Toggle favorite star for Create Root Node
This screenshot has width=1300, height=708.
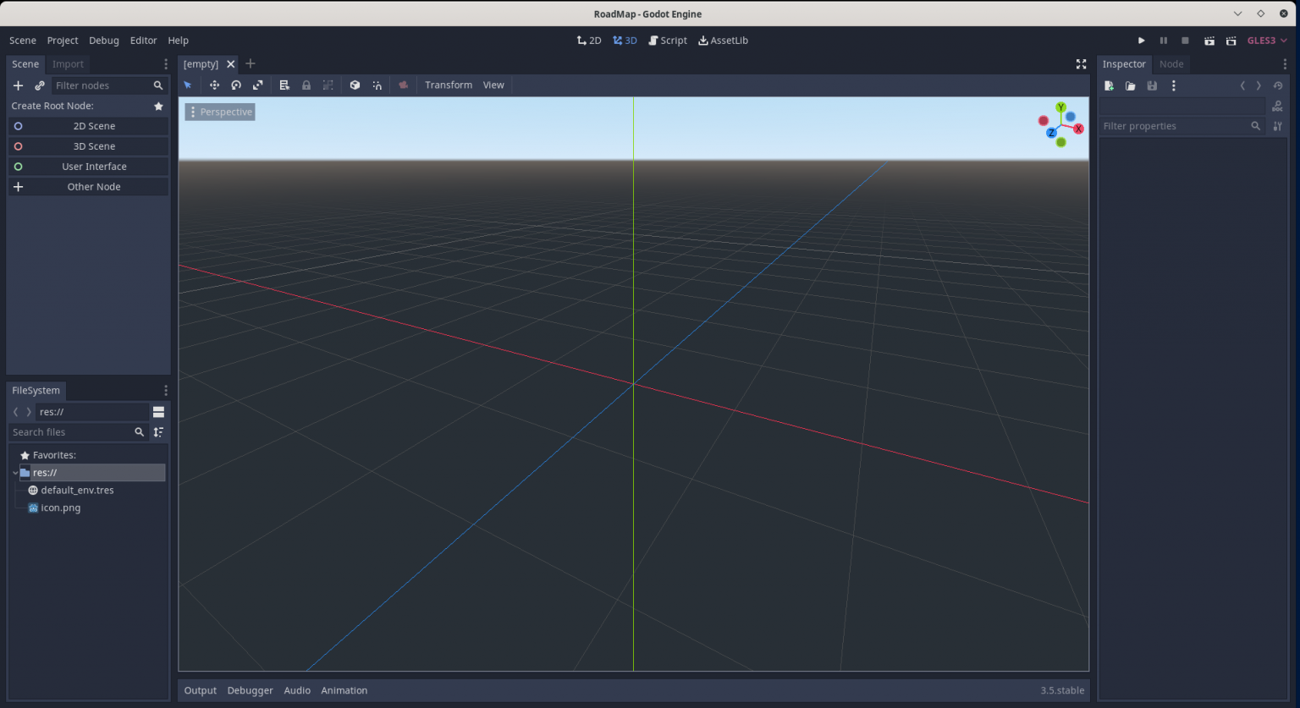click(158, 105)
